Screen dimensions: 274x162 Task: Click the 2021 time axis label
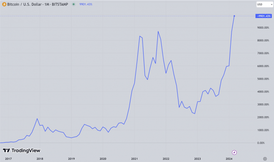coord(134,158)
